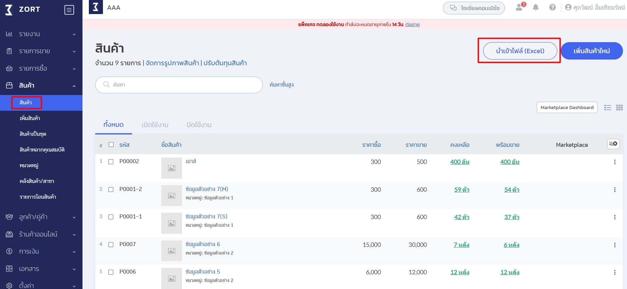Click the help question mark icon
Viewport: 627px width, 289px height.
552,7
